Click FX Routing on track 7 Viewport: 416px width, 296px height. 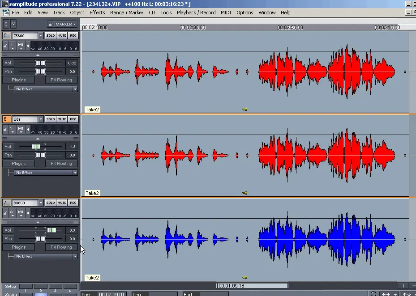coord(61,247)
